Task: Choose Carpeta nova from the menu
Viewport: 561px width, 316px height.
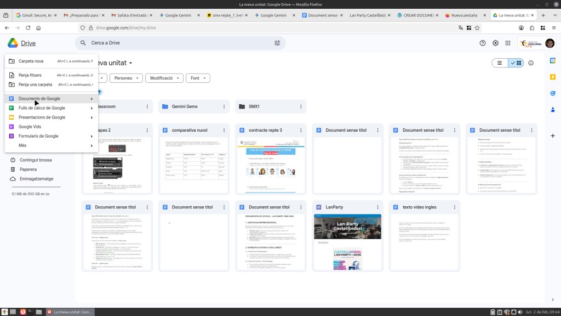Action: point(31,61)
